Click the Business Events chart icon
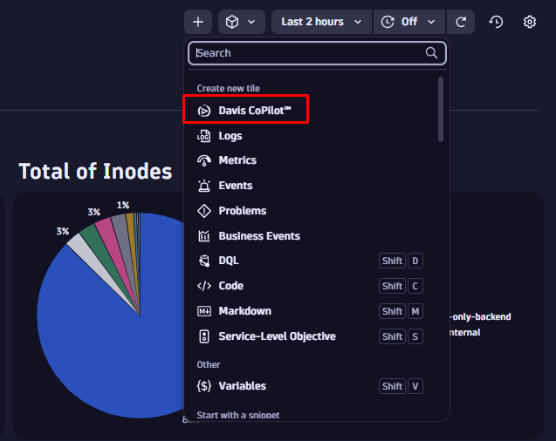Image resolution: width=556 pixels, height=441 pixels. 204,236
